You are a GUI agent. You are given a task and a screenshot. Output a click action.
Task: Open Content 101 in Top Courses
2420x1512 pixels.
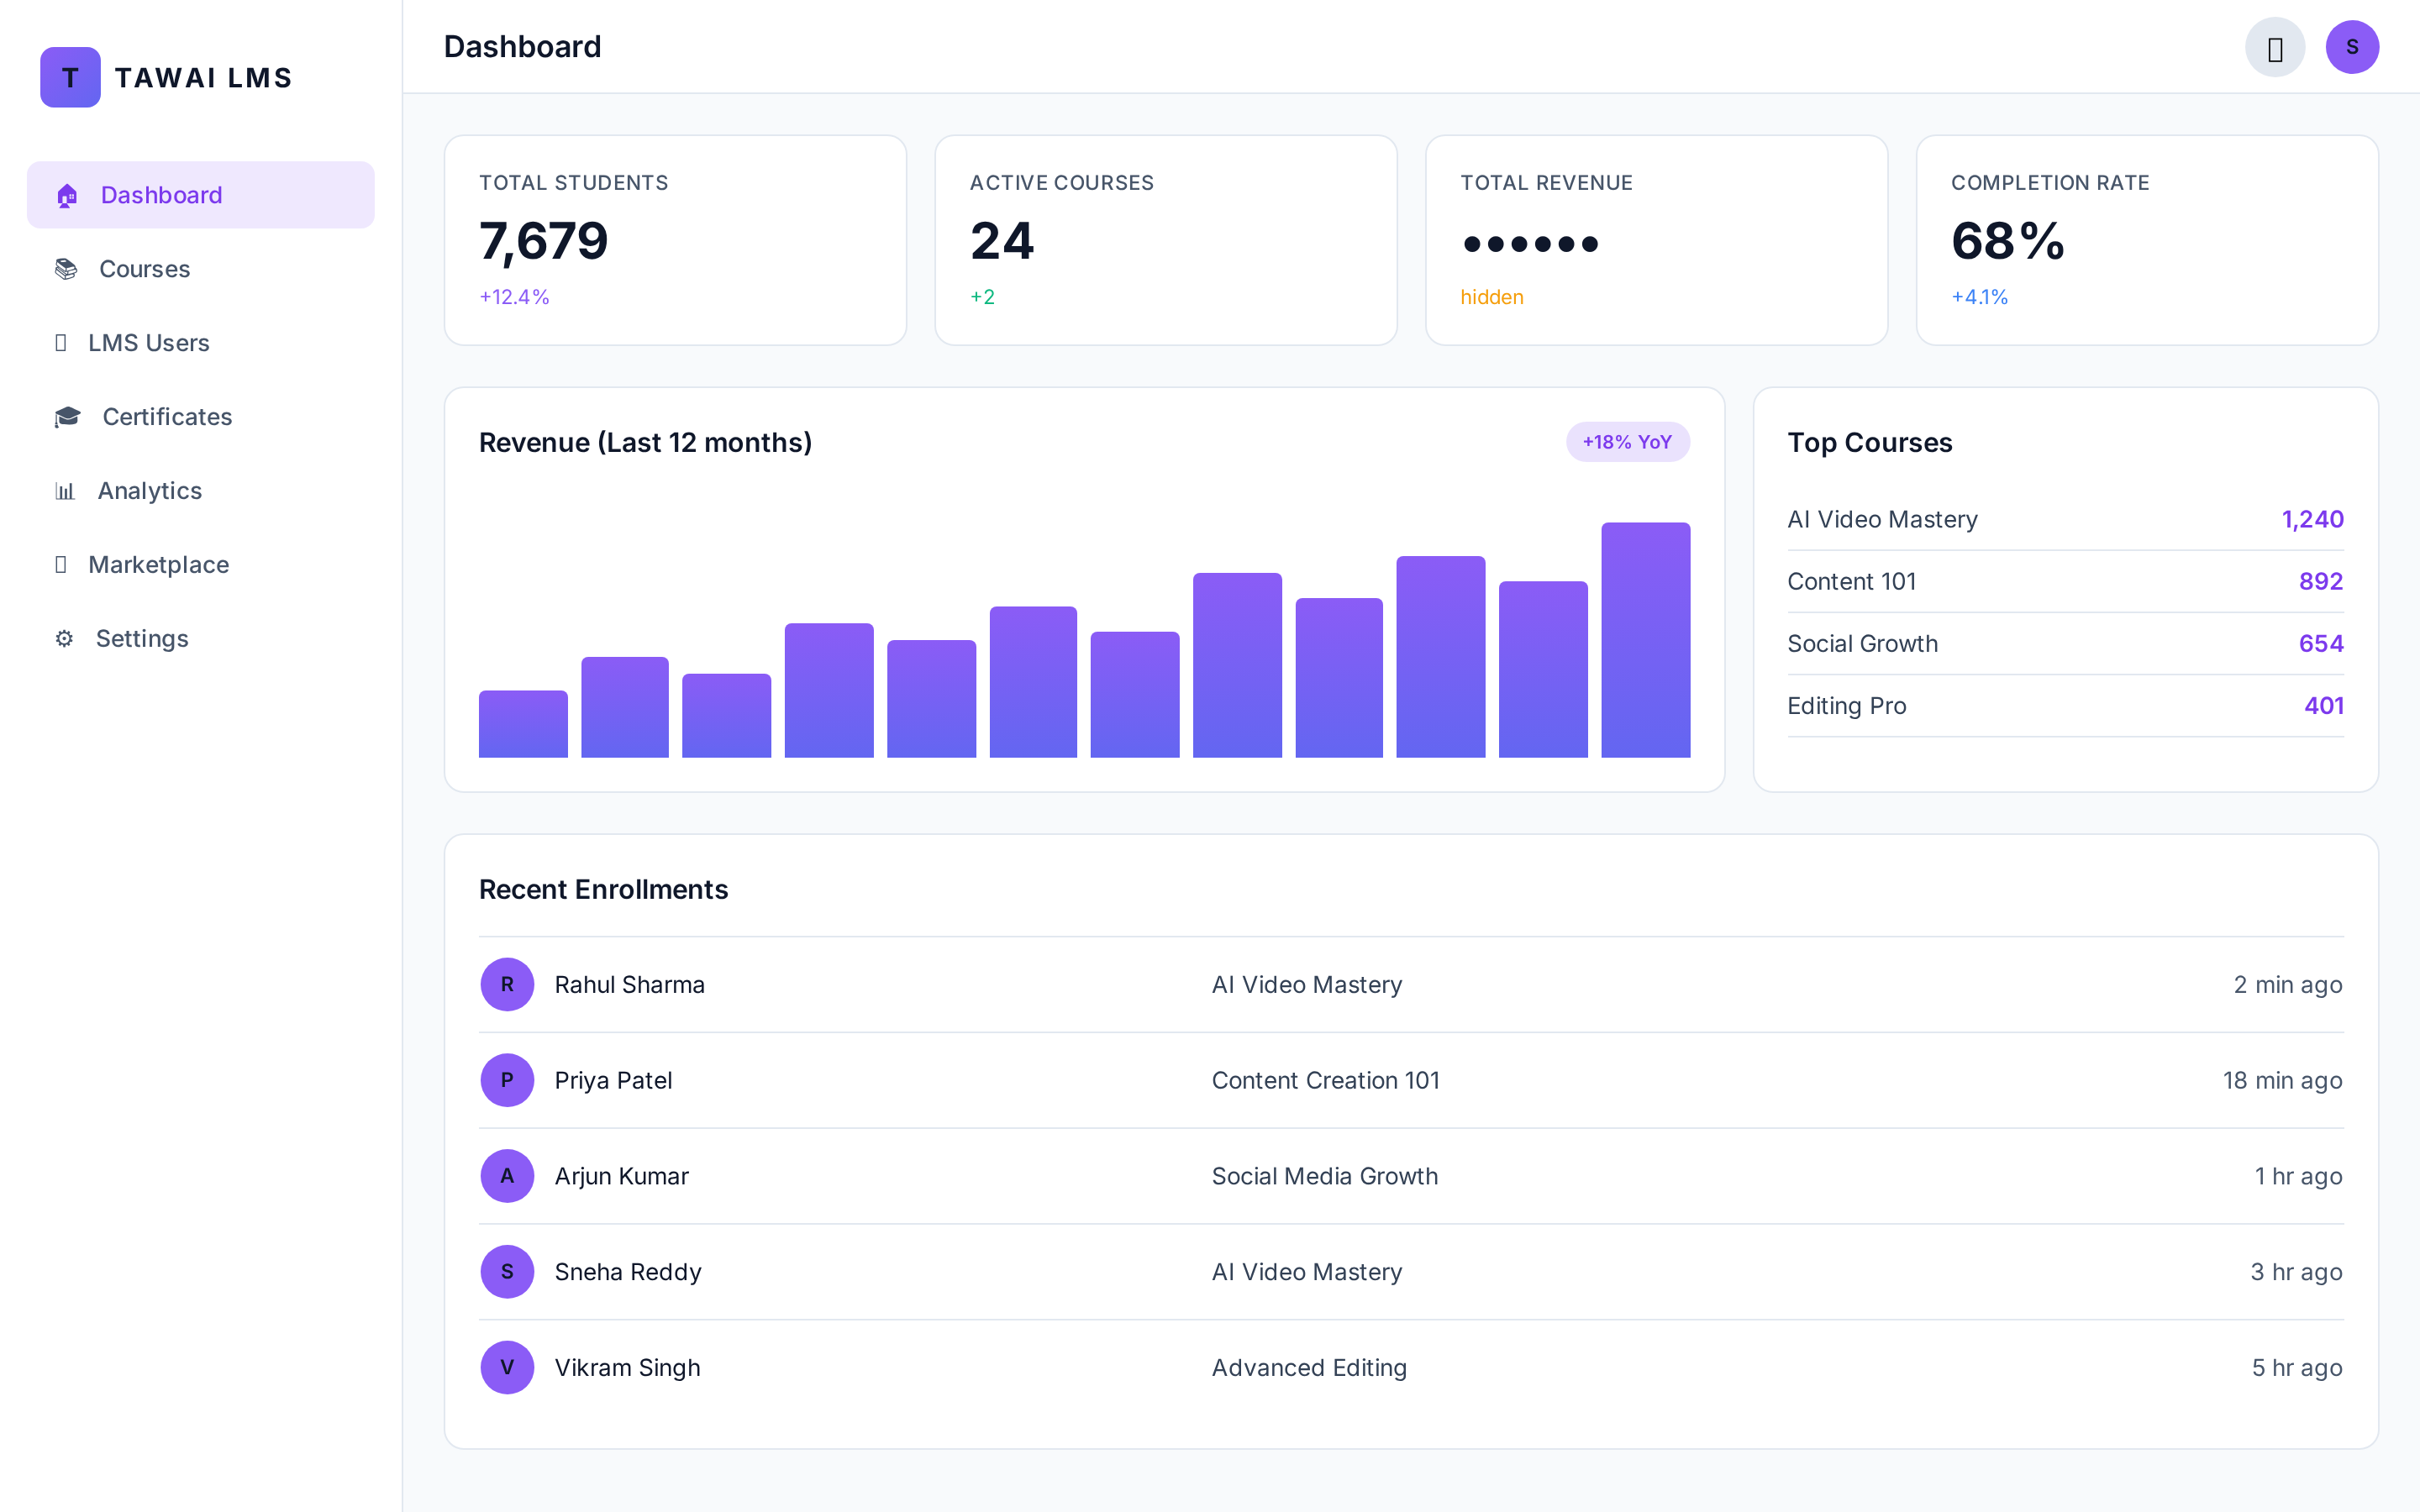point(1851,581)
